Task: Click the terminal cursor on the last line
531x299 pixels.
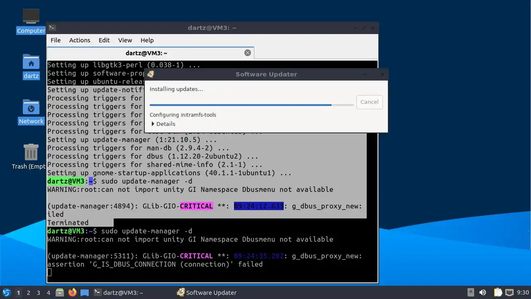Action: pyautogui.click(x=49, y=272)
